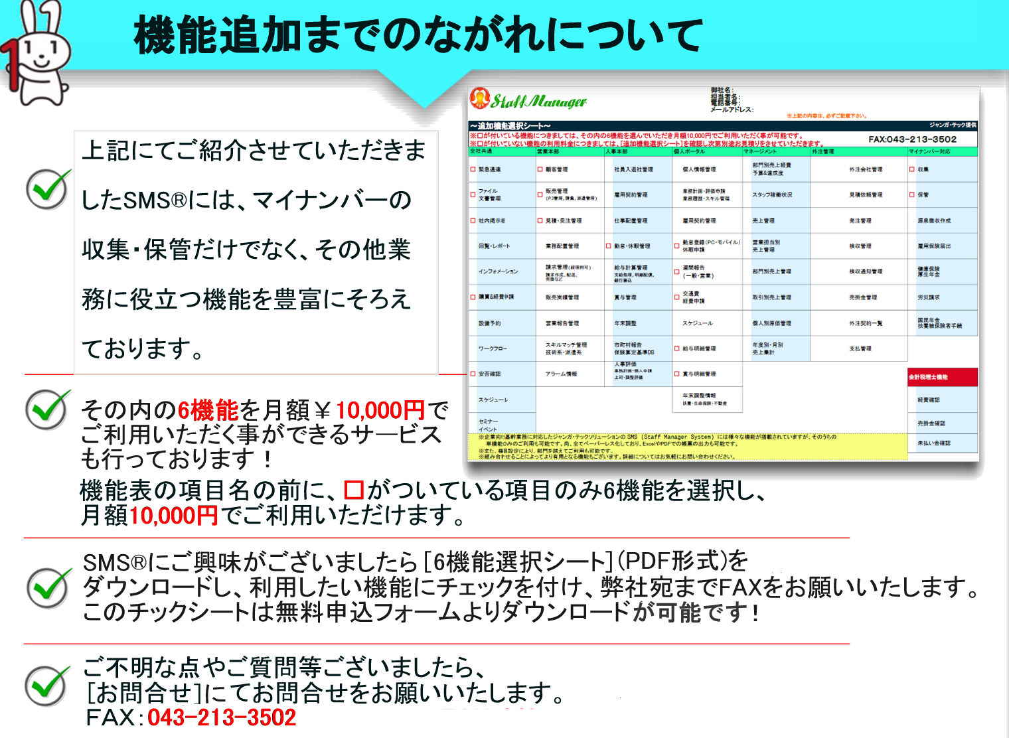
Task: Click the Staff Manager green script wordmark
Action: pyautogui.click(x=539, y=102)
